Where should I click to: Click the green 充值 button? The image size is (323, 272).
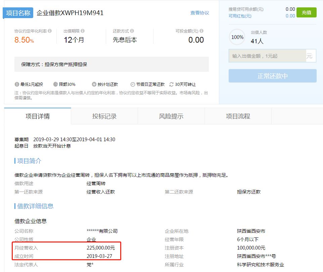tap(307, 12)
